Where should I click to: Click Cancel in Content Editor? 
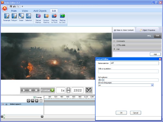coord(136,113)
